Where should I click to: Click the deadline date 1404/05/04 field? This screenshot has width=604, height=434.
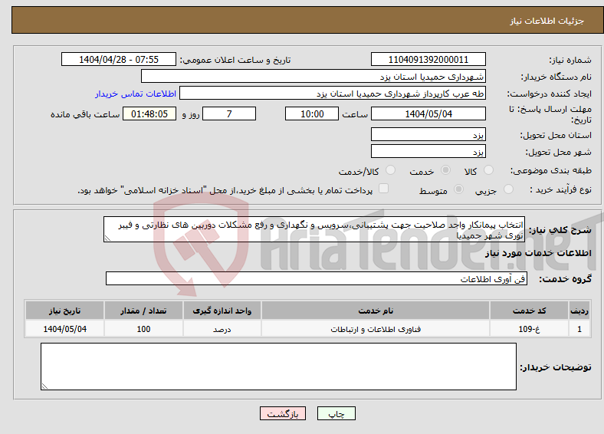(x=428, y=113)
